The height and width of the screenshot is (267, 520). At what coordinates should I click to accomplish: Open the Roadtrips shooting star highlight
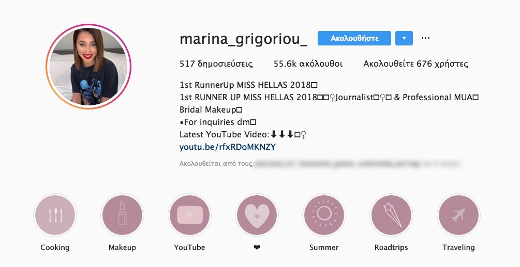[x=391, y=215]
